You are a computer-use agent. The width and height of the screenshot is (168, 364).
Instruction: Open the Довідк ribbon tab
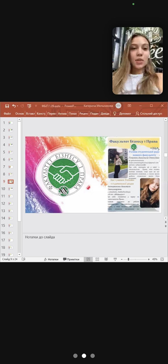click(105, 114)
